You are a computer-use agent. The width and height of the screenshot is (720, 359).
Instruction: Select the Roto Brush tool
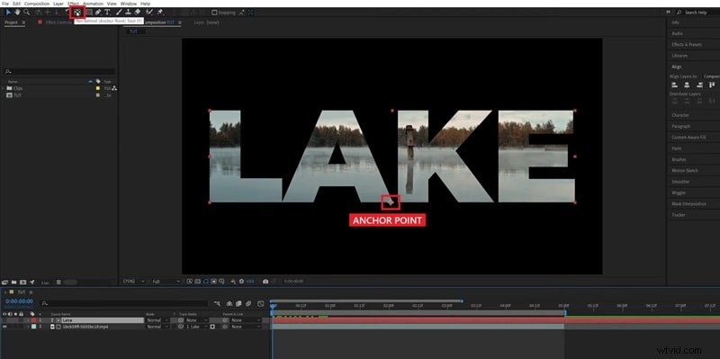click(149, 12)
